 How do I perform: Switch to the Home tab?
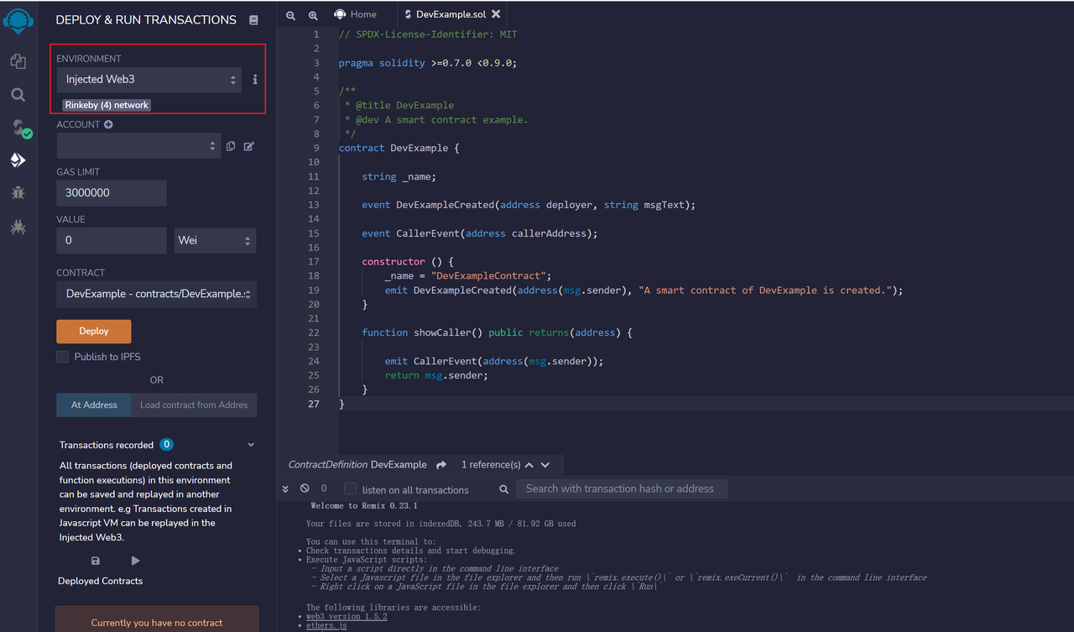pyautogui.click(x=355, y=14)
